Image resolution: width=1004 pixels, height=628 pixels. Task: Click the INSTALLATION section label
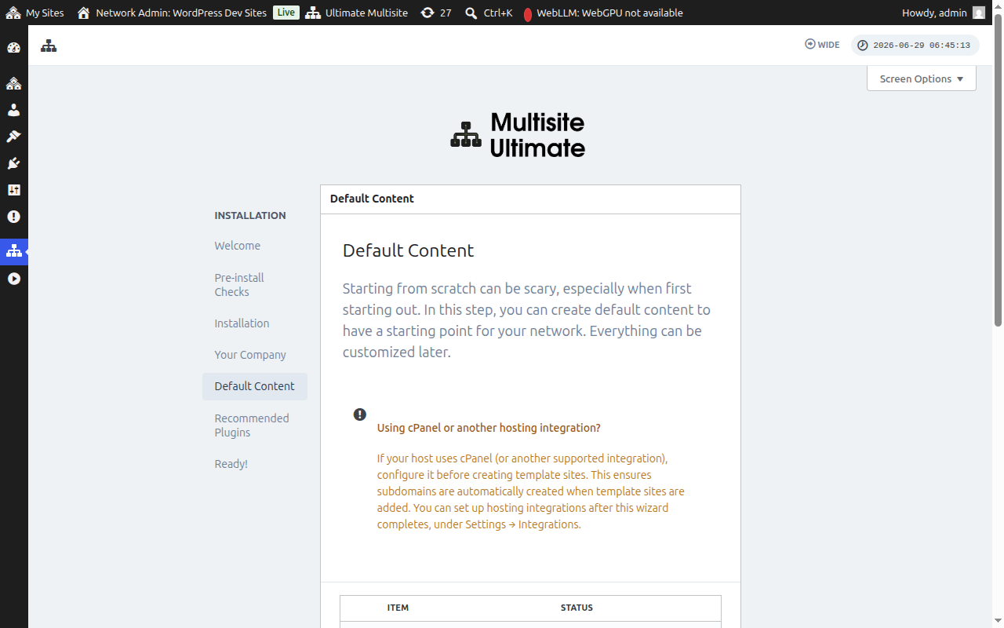250,215
